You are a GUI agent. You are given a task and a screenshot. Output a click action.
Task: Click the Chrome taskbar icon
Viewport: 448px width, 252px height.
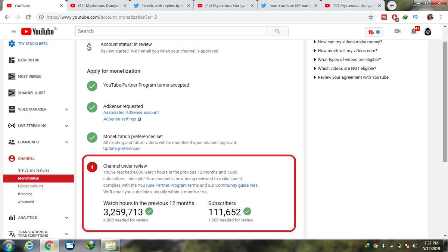(x=49, y=246)
